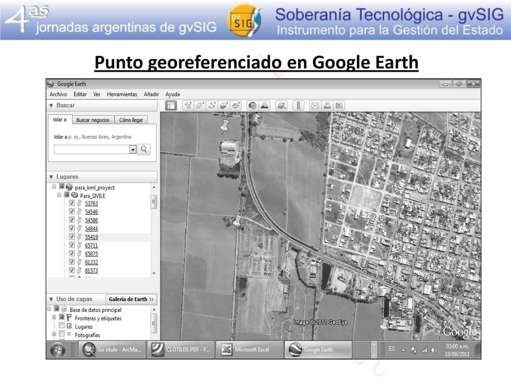The image size is (511, 383).
Task: Select placemark 61232 in Lugares list
Action: (92, 262)
